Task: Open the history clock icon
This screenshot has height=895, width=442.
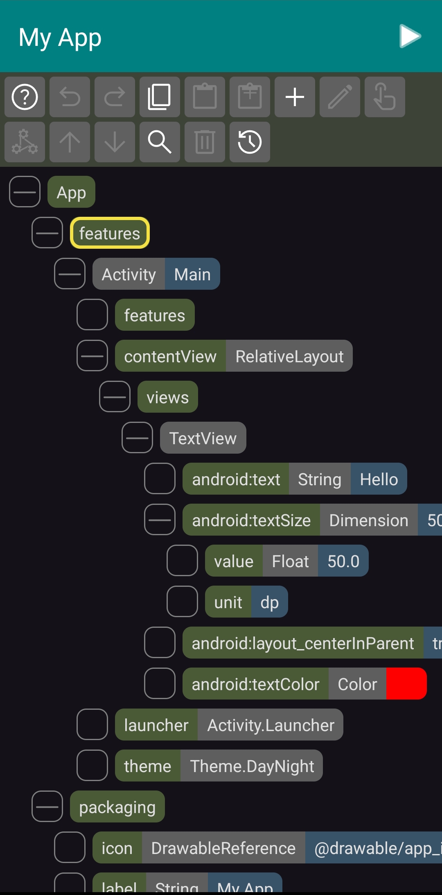Action: 250,142
